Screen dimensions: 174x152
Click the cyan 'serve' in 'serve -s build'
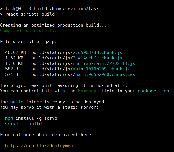[x=12, y=124]
